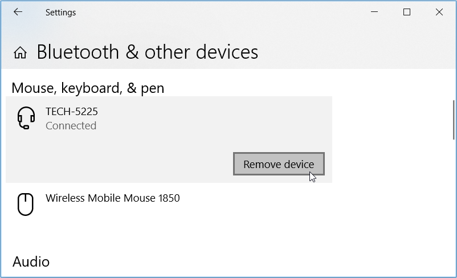Click the Audio section heading
Viewport: 457px width, 278px height.
pos(31,261)
